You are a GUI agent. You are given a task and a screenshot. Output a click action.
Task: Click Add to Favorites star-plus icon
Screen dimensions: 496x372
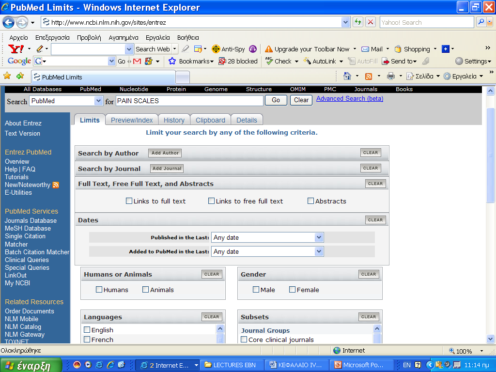tap(20, 76)
